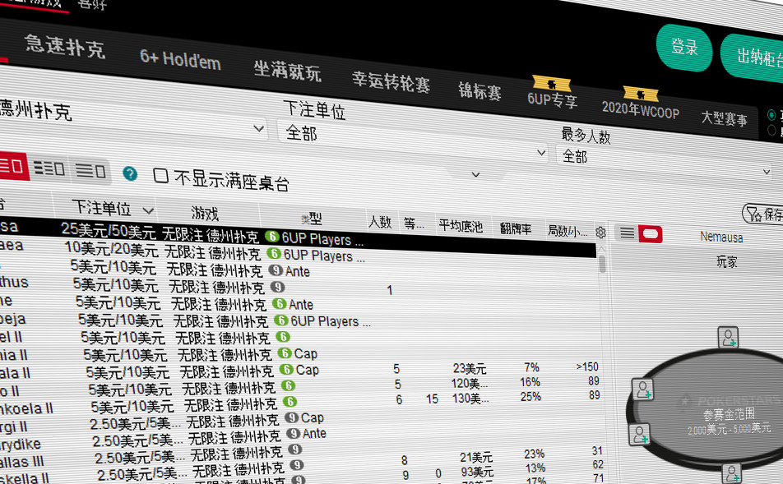Select the red table preview view icon
Image resolution: width=783 pixels, height=484 pixels.
(650, 233)
